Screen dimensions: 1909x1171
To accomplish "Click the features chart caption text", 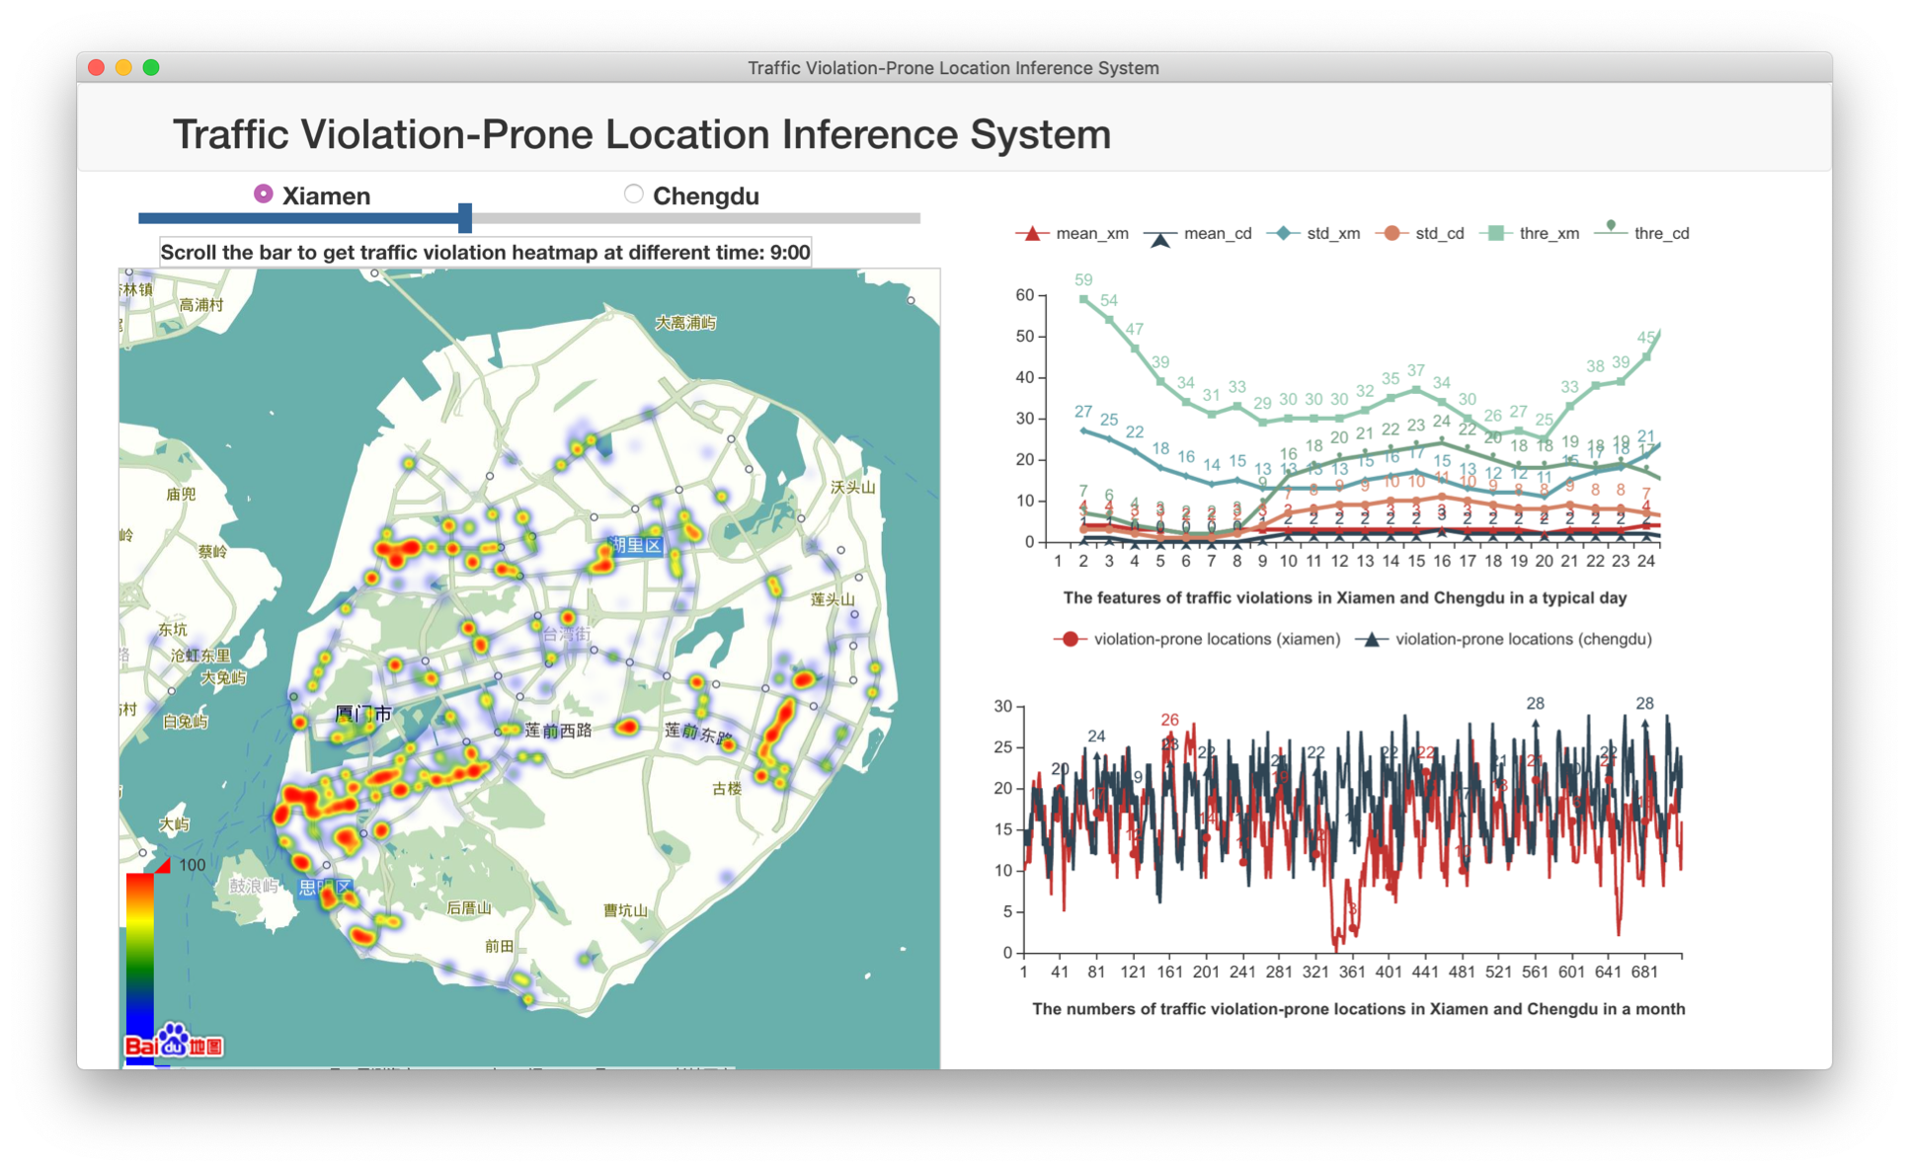I will 1344,598.
